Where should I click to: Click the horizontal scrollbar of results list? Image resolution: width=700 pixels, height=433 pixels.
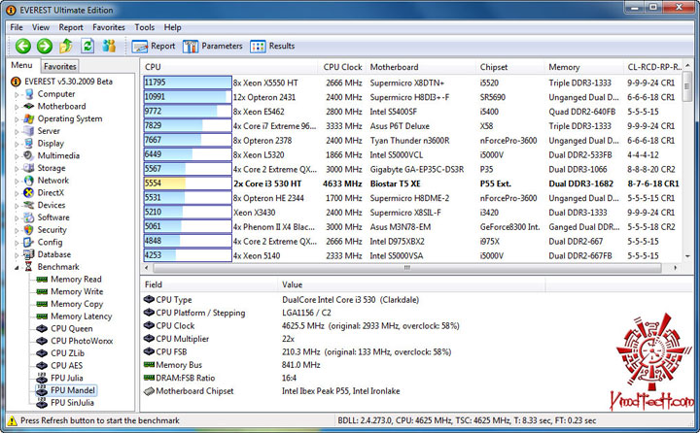click(406, 268)
